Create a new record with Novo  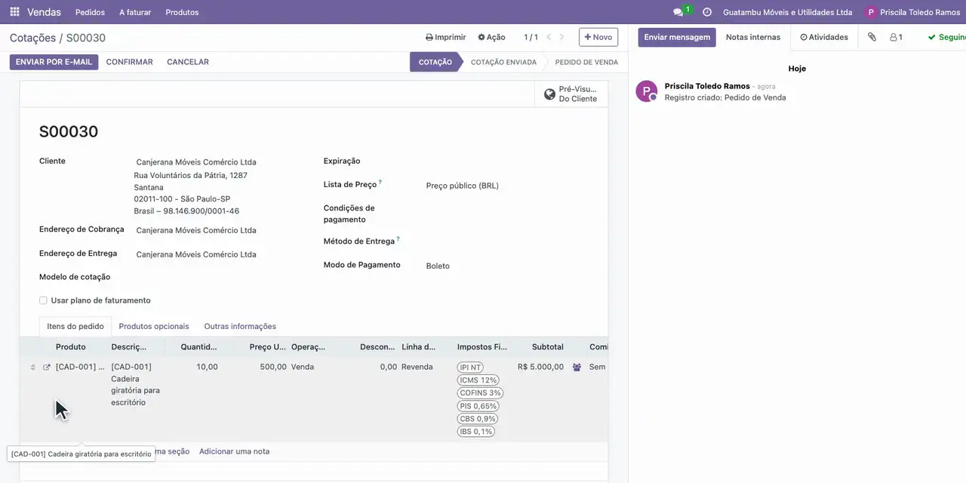[x=598, y=37]
